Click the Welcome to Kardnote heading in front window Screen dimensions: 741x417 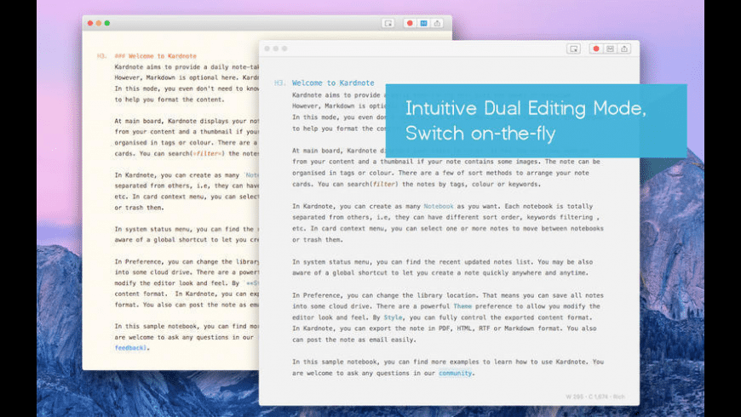point(333,83)
